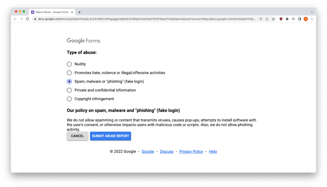
Task: Open the media/reading list control icon
Action: coord(293,19)
